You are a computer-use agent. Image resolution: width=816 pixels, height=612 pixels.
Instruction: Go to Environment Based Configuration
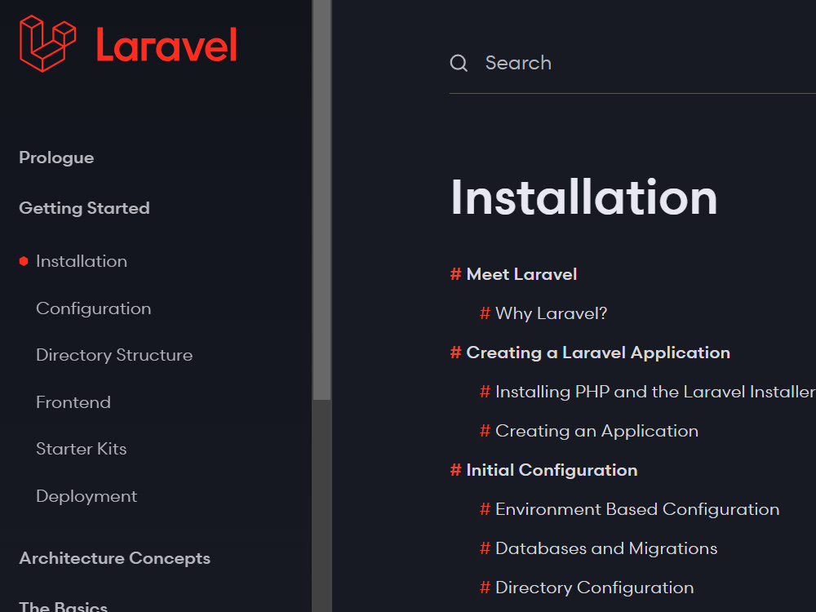[x=637, y=509]
